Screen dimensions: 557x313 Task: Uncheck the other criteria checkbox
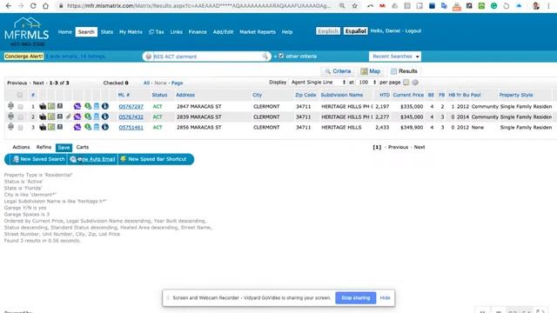pyautogui.click(x=281, y=56)
